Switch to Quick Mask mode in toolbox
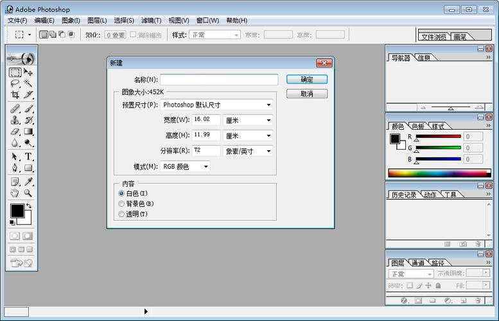Viewport: 499px width, 321px height. [x=28, y=236]
